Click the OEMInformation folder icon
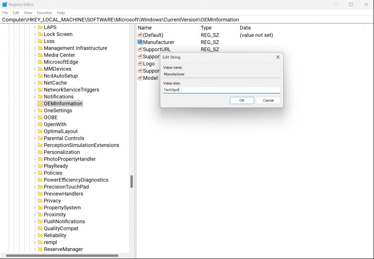 pyautogui.click(x=40, y=103)
